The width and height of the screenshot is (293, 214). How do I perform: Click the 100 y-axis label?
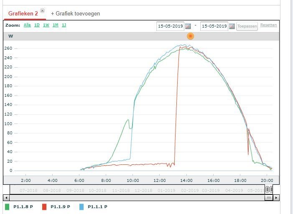(8, 124)
